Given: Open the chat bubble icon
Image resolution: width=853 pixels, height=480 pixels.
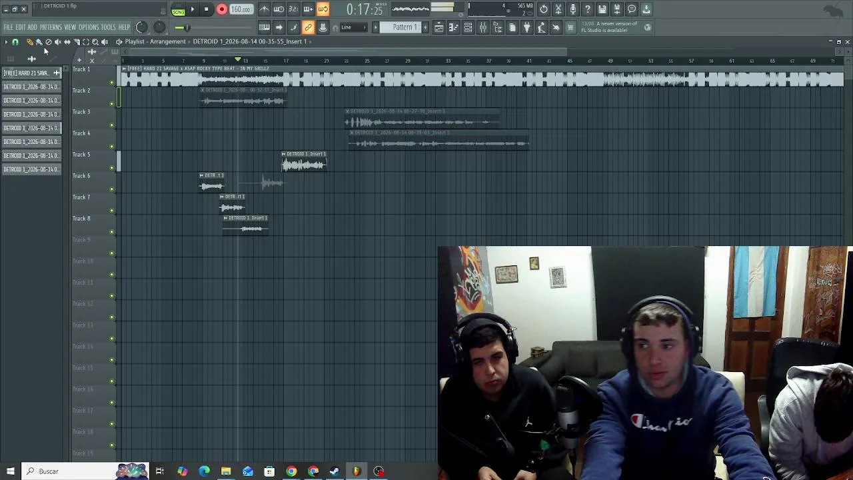Looking at the screenshot, I should pos(632,9).
